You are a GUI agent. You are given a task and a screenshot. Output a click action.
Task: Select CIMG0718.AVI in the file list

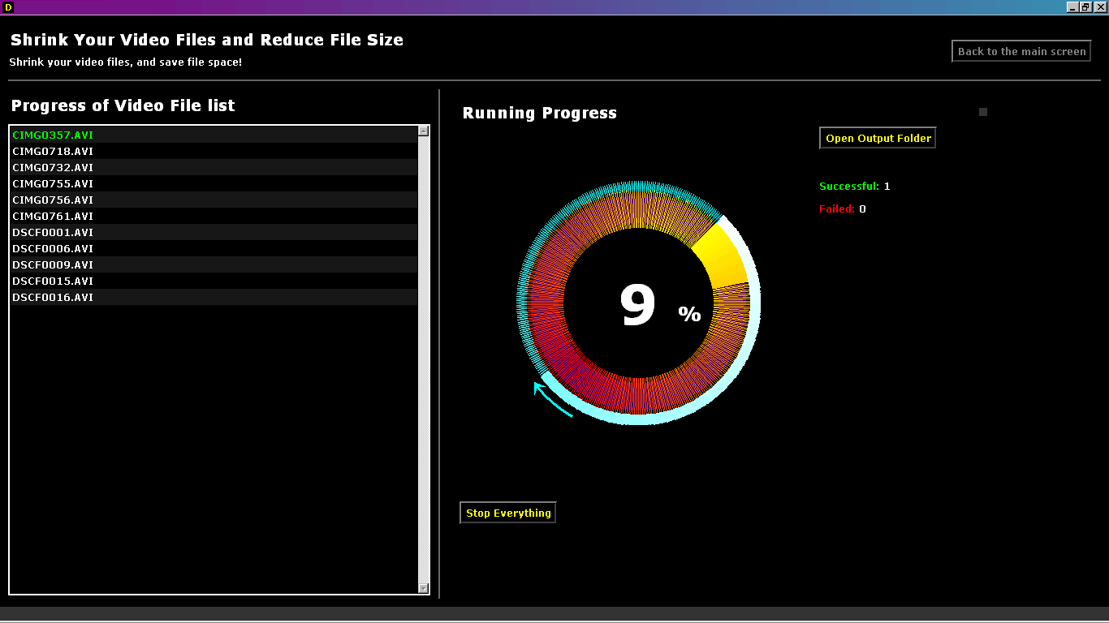click(214, 151)
